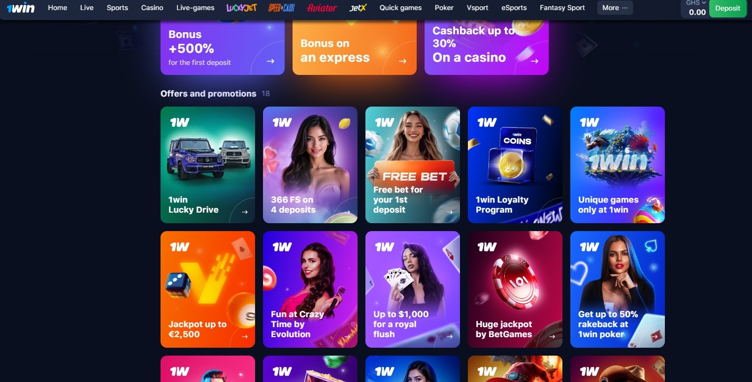Open the Speed & Cash logo link
This screenshot has height=382, width=752.
click(x=281, y=8)
